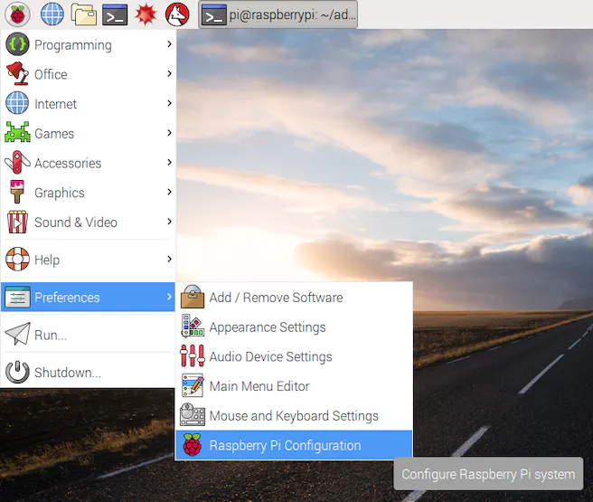Viewport: 593px width, 502px height.
Task: Expand the Sound & Video submenu arrow
Action: tap(169, 222)
